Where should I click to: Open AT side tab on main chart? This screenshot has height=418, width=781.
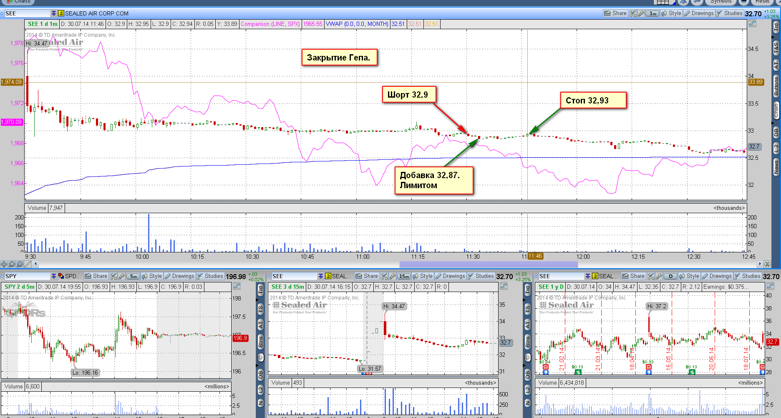tap(776, 65)
